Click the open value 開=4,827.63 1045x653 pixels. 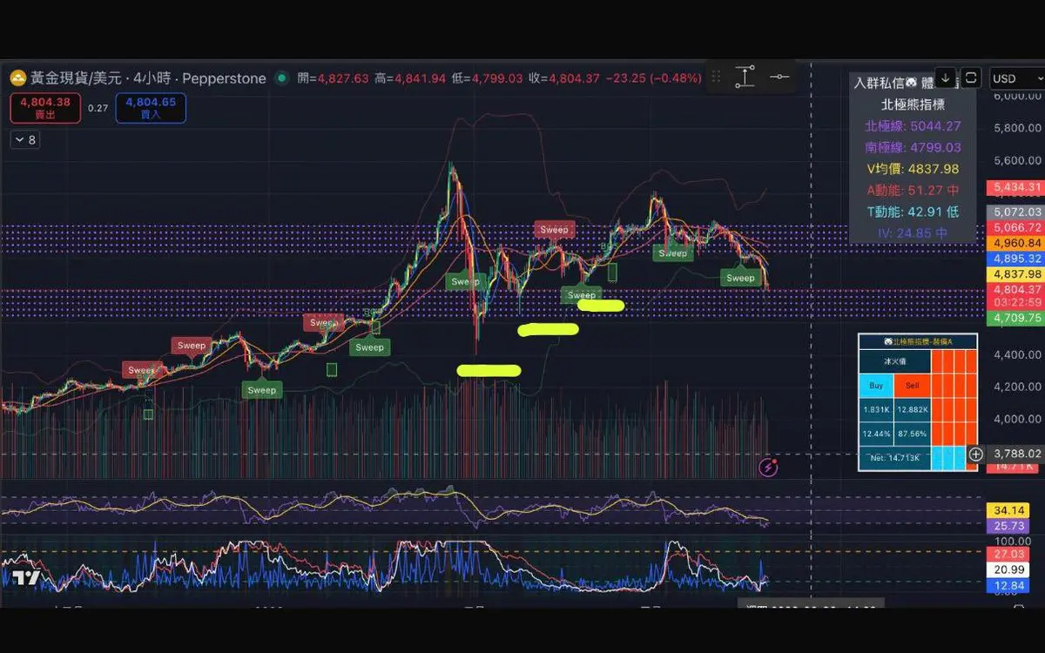coord(333,78)
